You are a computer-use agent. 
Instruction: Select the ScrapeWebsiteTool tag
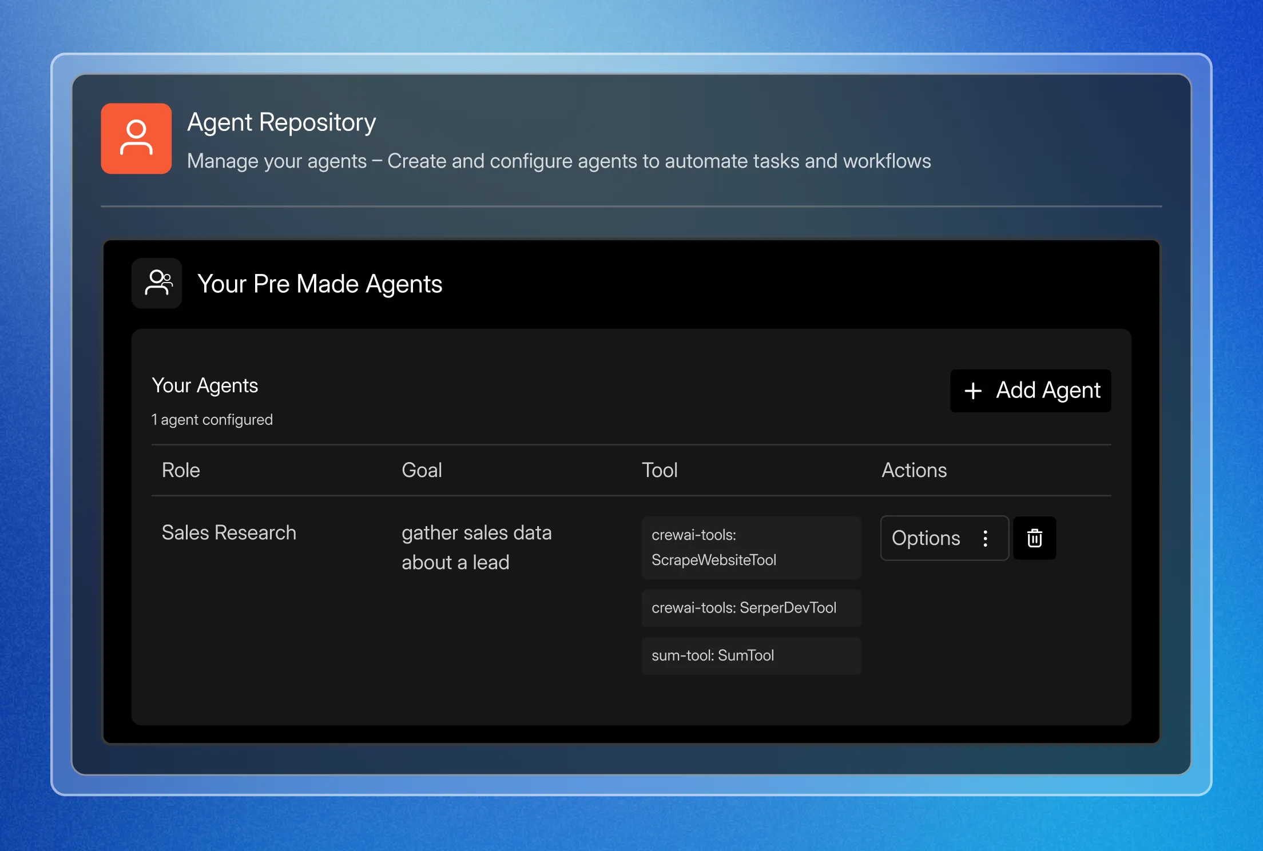point(750,547)
